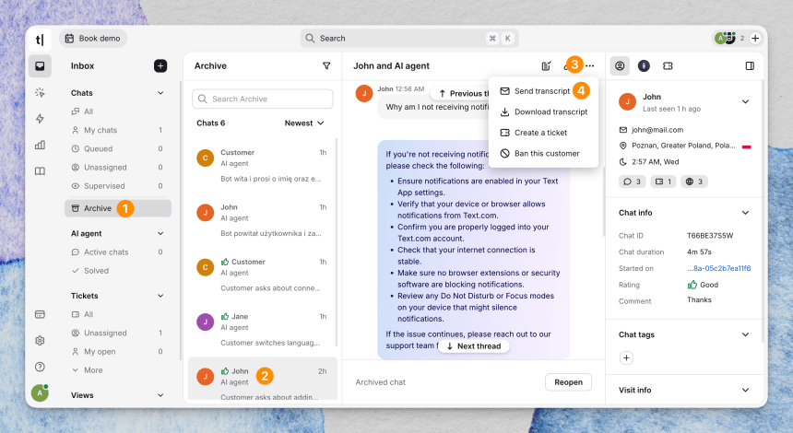The image size is (793, 433).
Task: Click the mark-as-done icon in chat header
Action: (x=546, y=65)
